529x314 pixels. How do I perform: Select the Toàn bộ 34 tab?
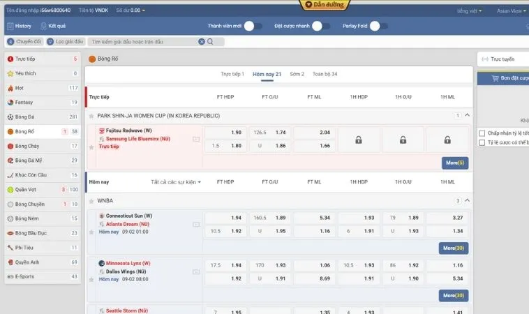(x=325, y=74)
